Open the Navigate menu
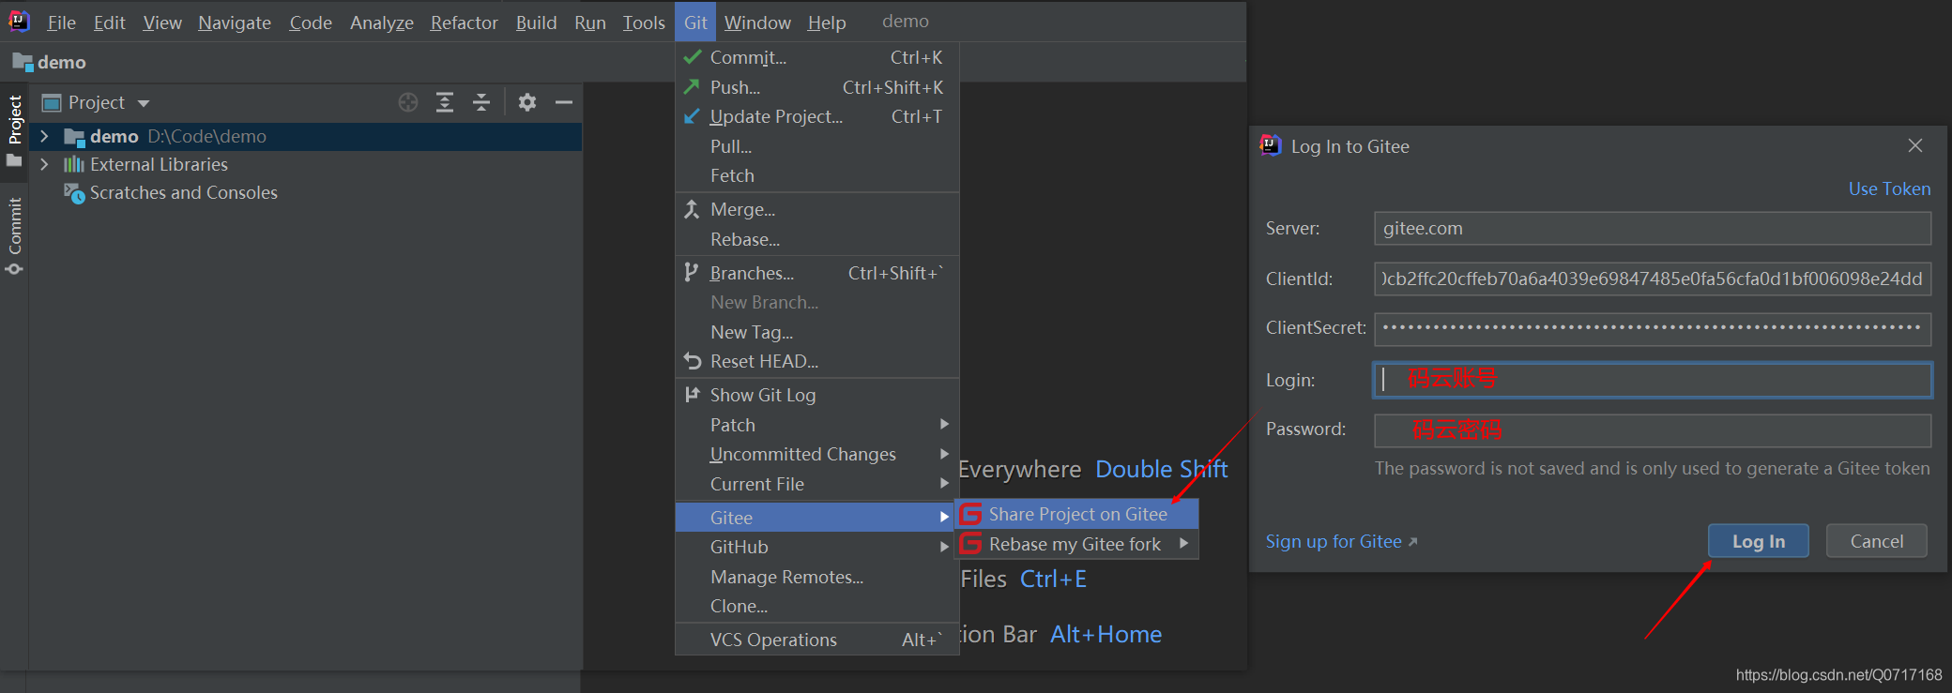This screenshot has width=1952, height=693. point(235,23)
